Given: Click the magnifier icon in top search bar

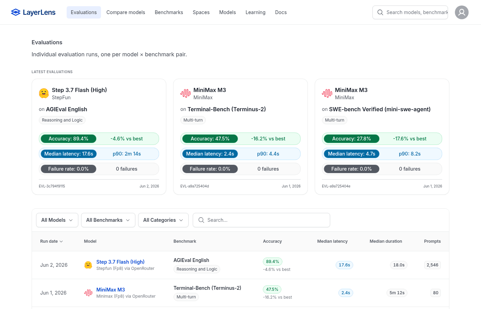Looking at the screenshot, I should [x=380, y=12].
